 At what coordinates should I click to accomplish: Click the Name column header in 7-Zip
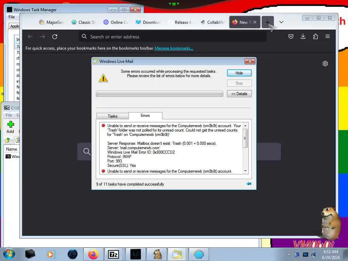[12, 149]
